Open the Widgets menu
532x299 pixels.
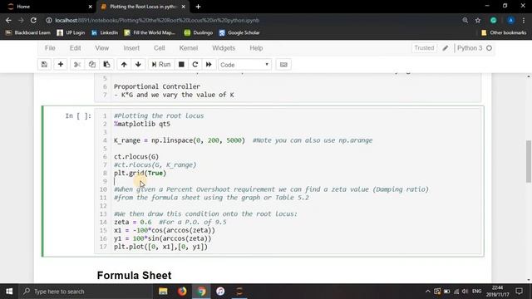224,48
